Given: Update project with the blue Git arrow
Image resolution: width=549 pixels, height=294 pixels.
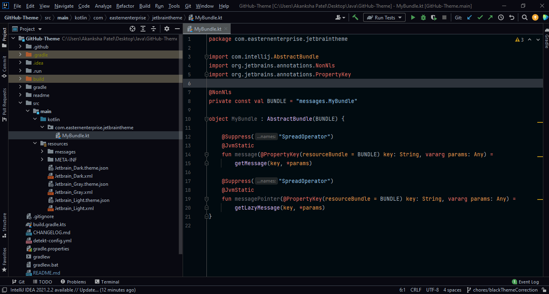Looking at the screenshot, I should pos(469,17).
